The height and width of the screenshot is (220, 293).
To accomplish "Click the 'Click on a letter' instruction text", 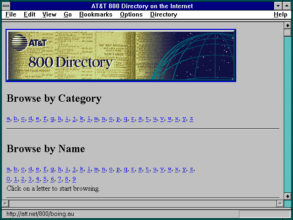I will point(53,188).
